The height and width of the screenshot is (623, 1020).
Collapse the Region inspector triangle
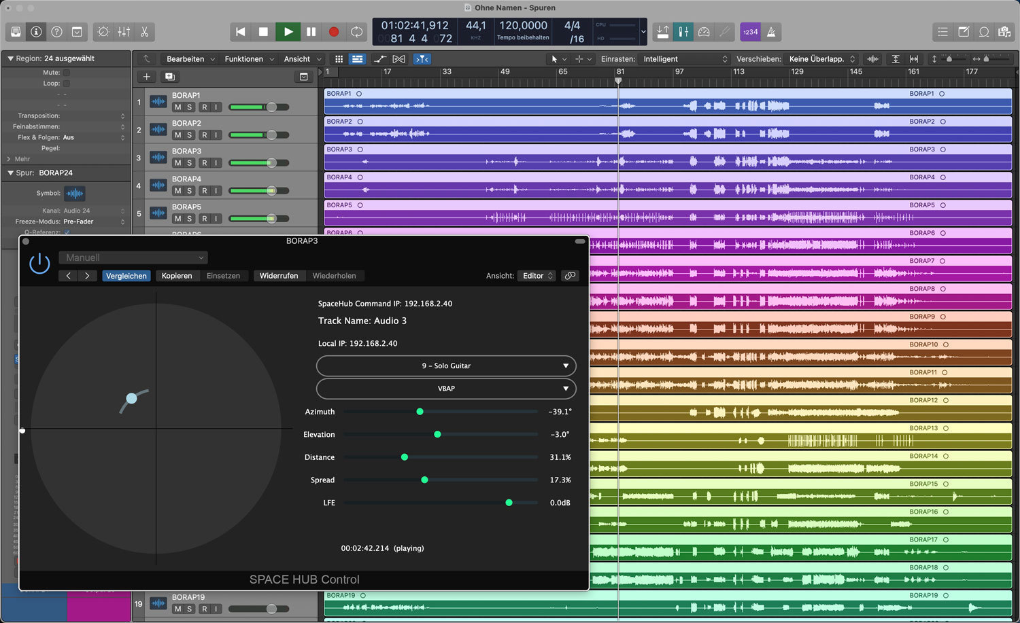pyautogui.click(x=10, y=58)
